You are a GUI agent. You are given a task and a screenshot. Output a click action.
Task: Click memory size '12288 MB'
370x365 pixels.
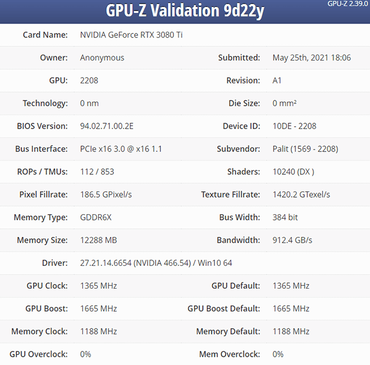pyautogui.click(x=99, y=240)
